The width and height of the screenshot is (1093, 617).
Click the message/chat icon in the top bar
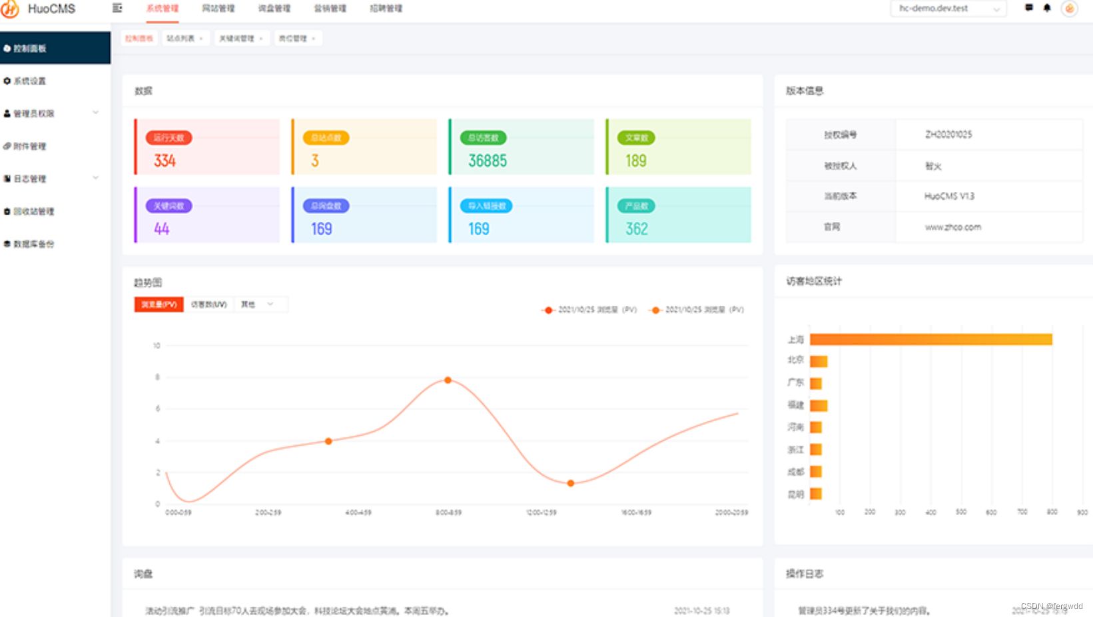pos(1028,7)
